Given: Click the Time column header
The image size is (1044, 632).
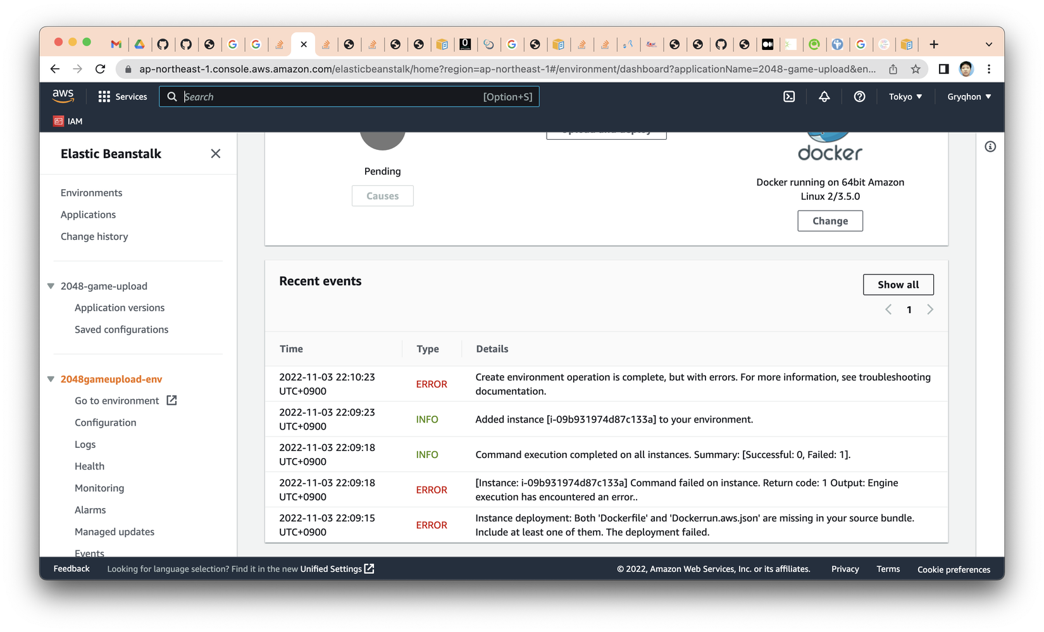Looking at the screenshot, I should point(292,349).
